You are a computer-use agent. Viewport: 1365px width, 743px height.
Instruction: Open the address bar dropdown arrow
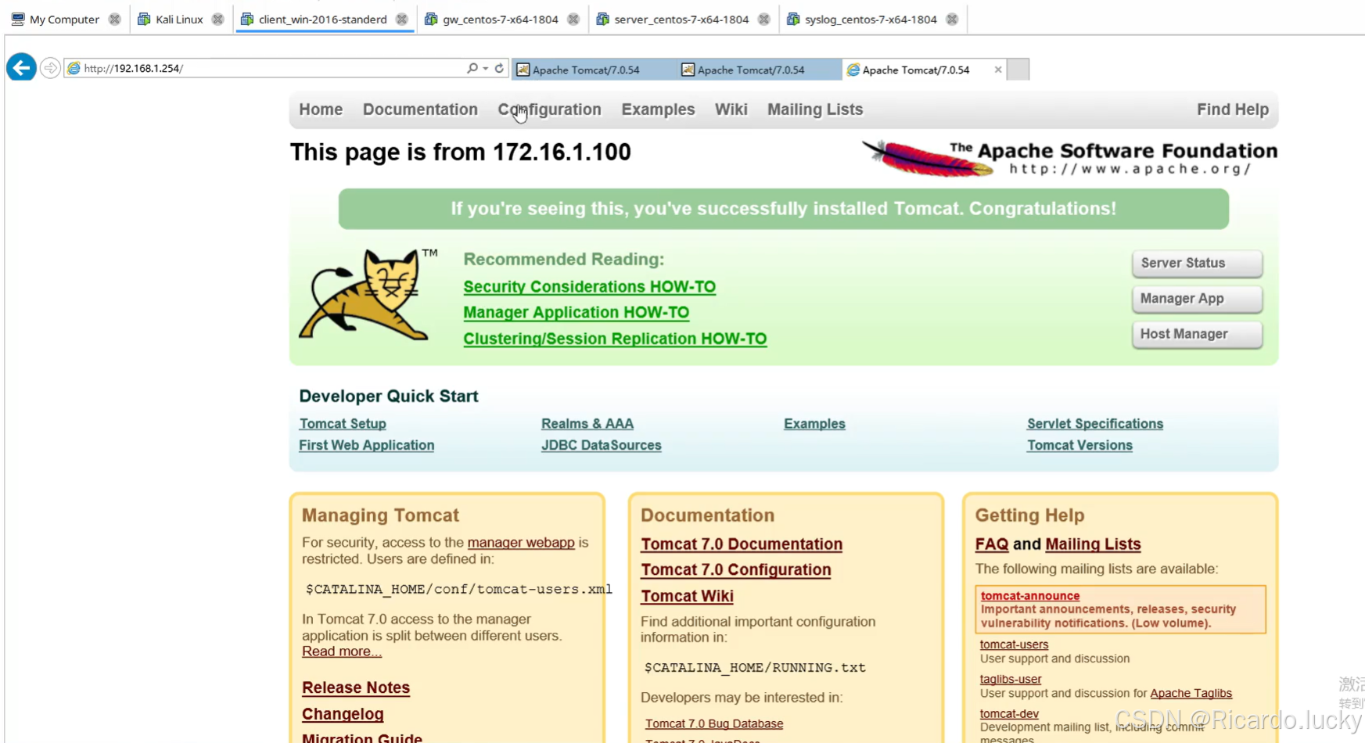click(x=486, y=68)
